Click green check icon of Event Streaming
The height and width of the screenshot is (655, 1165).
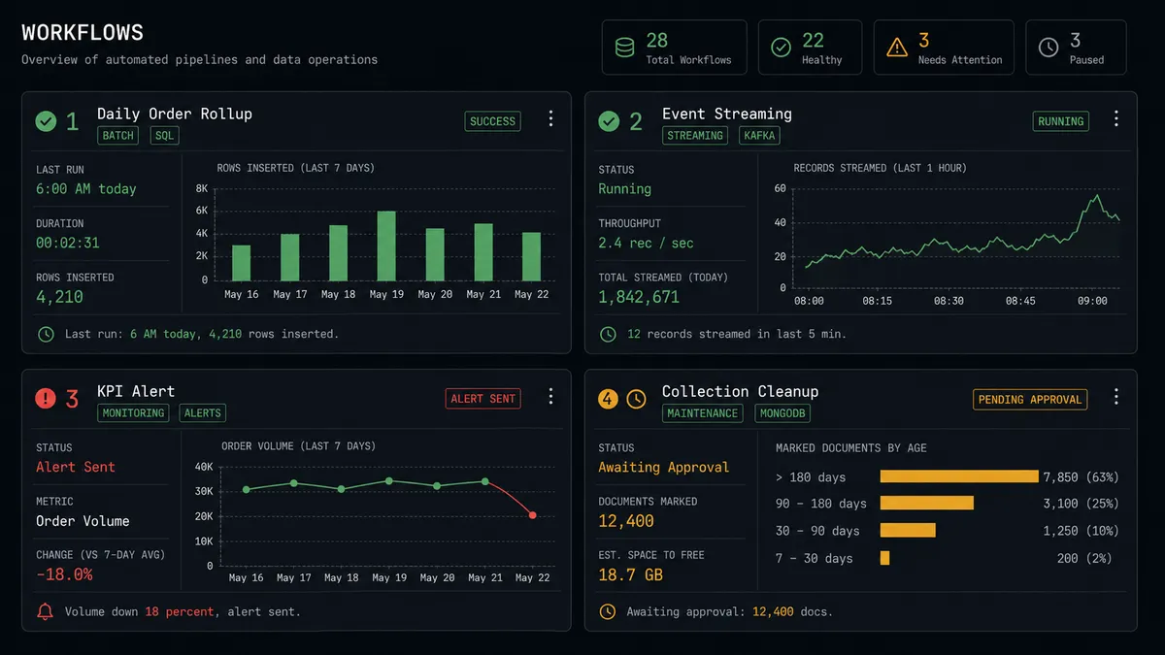point(609,121)
